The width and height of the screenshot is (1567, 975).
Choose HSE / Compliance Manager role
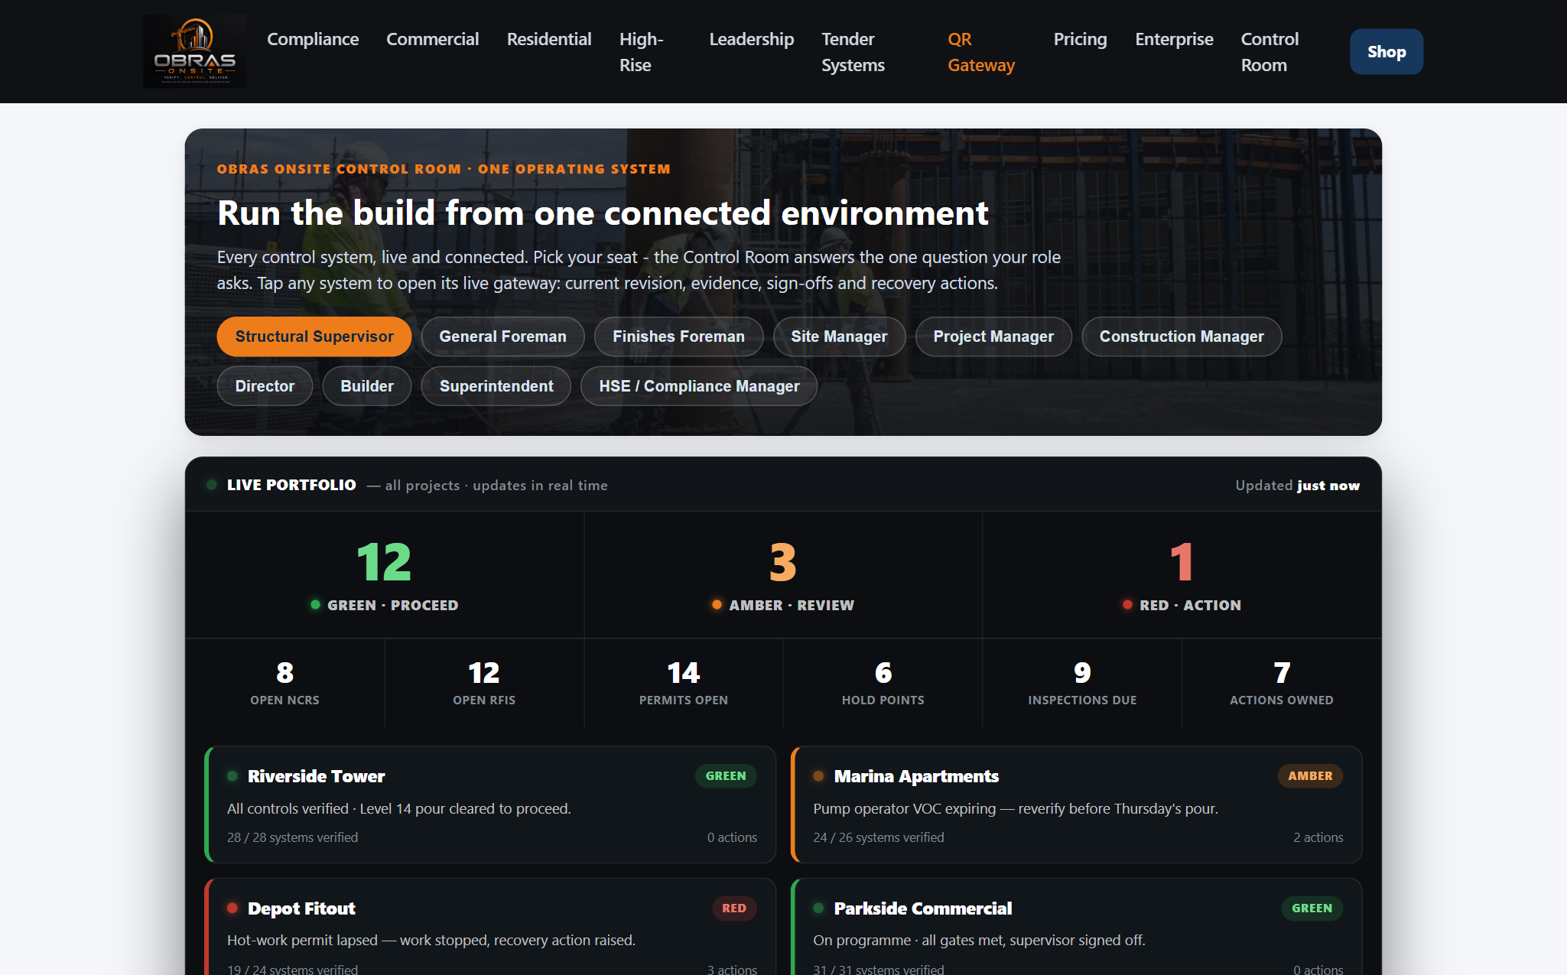[x=699, y=386]
